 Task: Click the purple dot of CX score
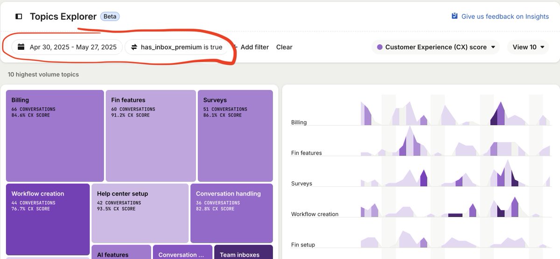[x=380, y=47]
